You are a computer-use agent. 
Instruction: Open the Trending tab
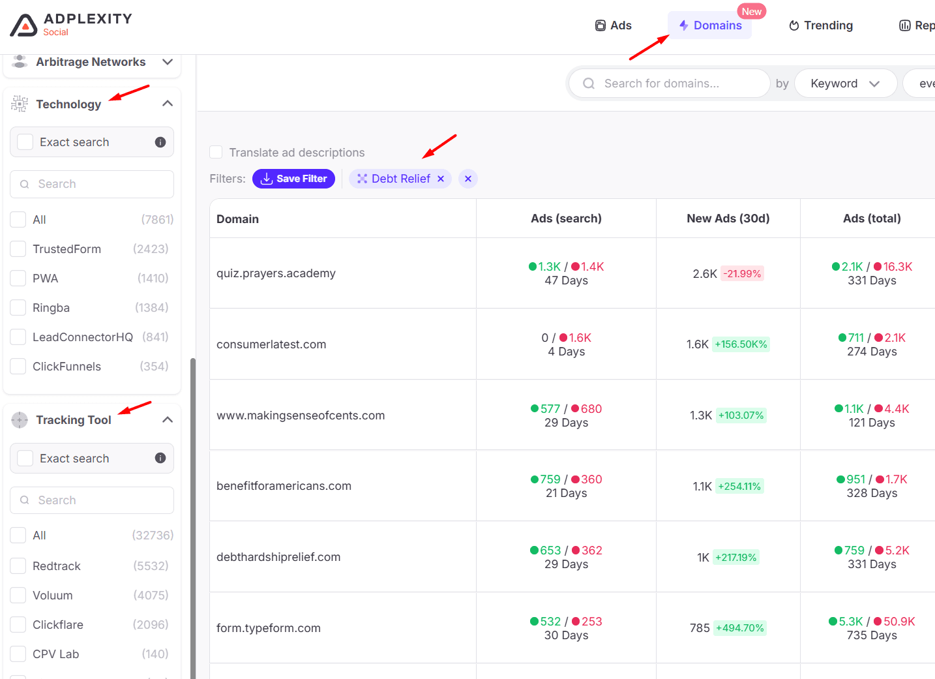(x=821, y=25)
